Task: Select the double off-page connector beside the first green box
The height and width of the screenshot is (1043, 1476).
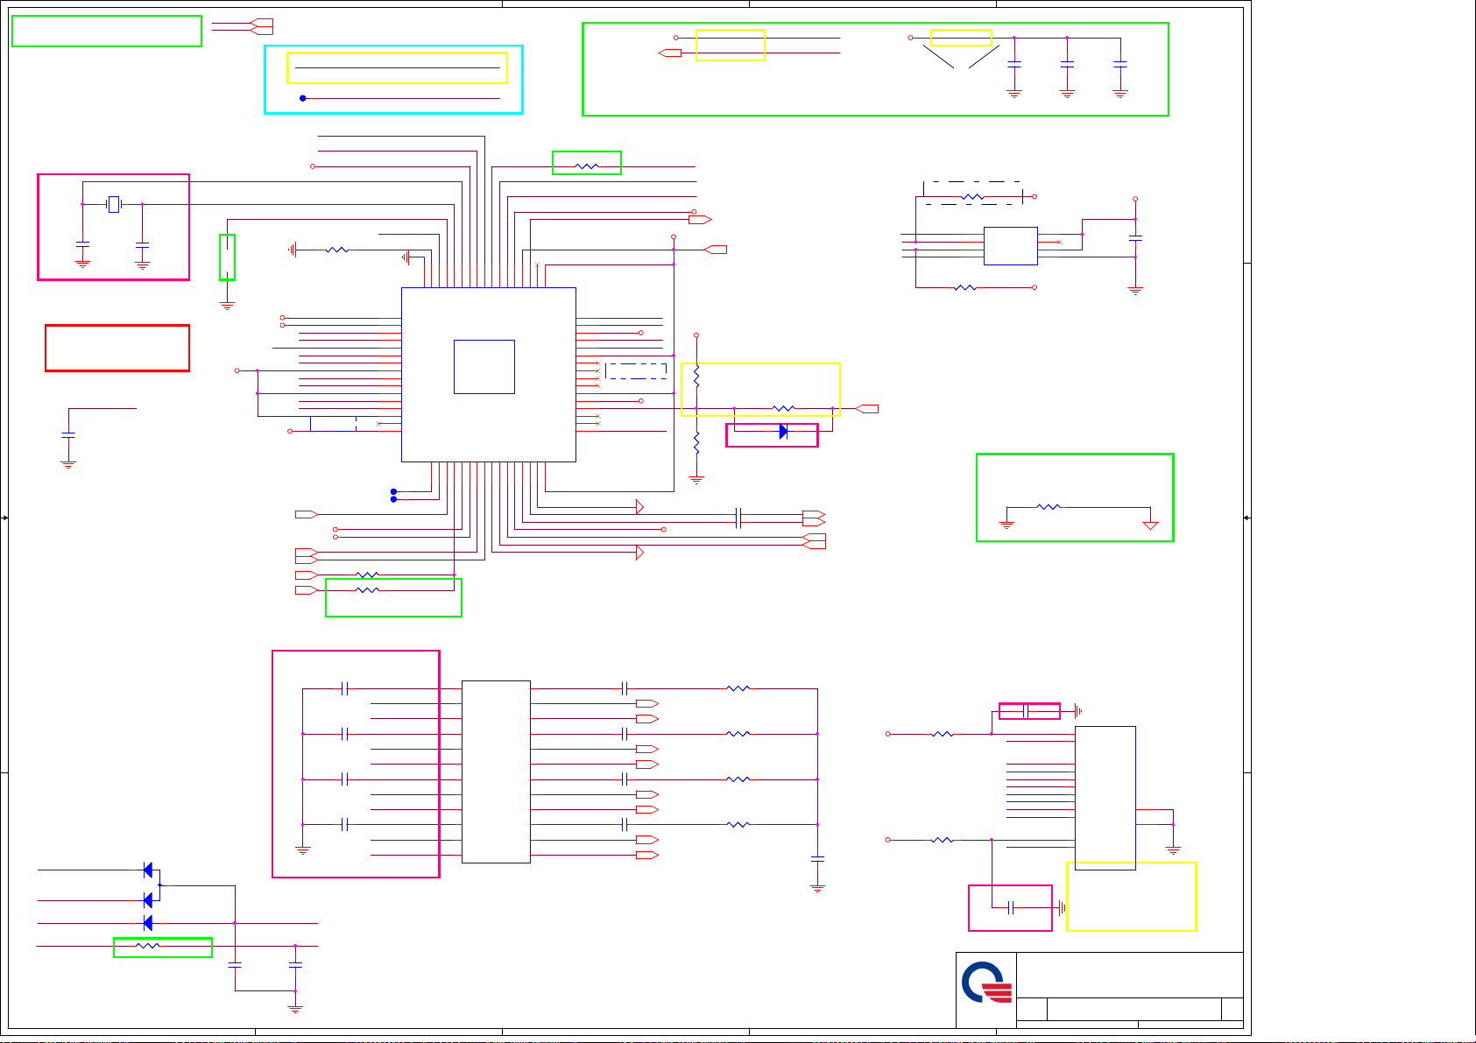Action: click(x=261, y=26)
